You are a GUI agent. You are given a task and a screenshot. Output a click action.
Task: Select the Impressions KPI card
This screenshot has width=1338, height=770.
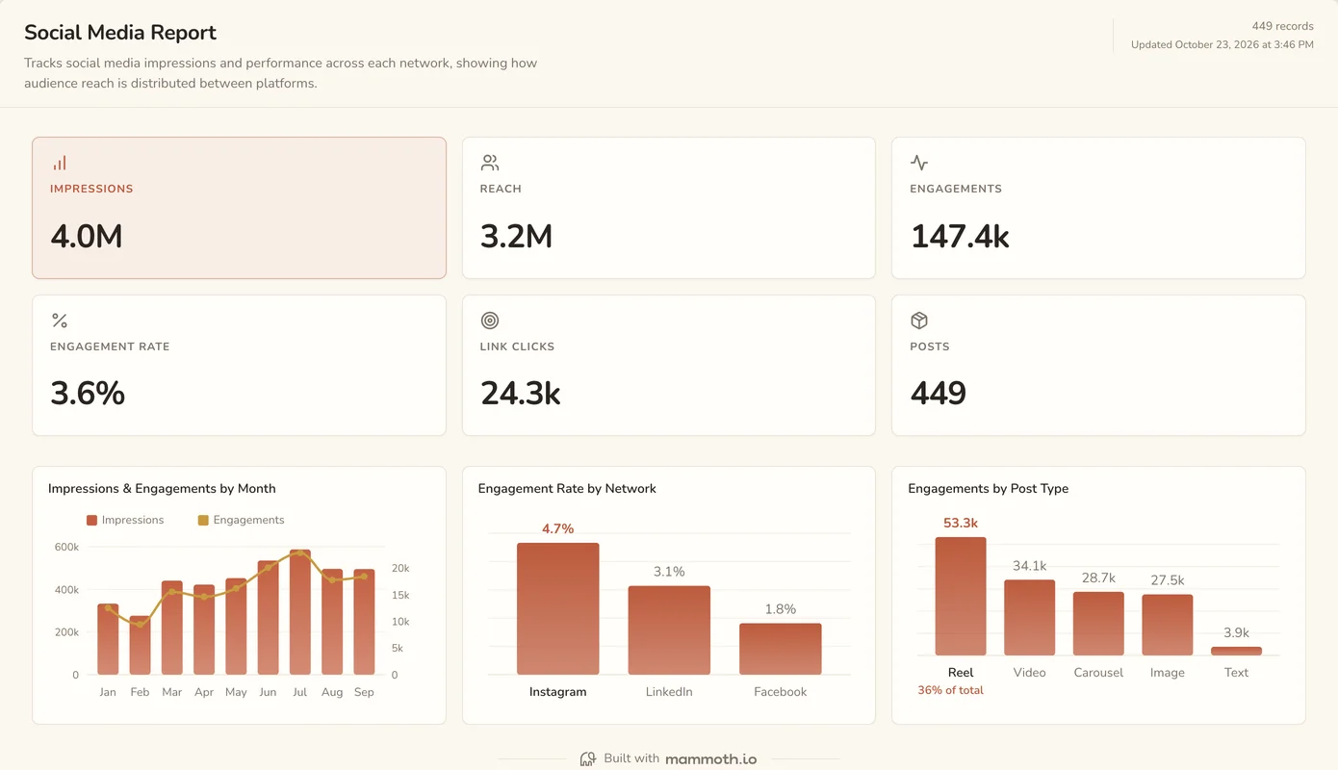[x=239, y=208]
